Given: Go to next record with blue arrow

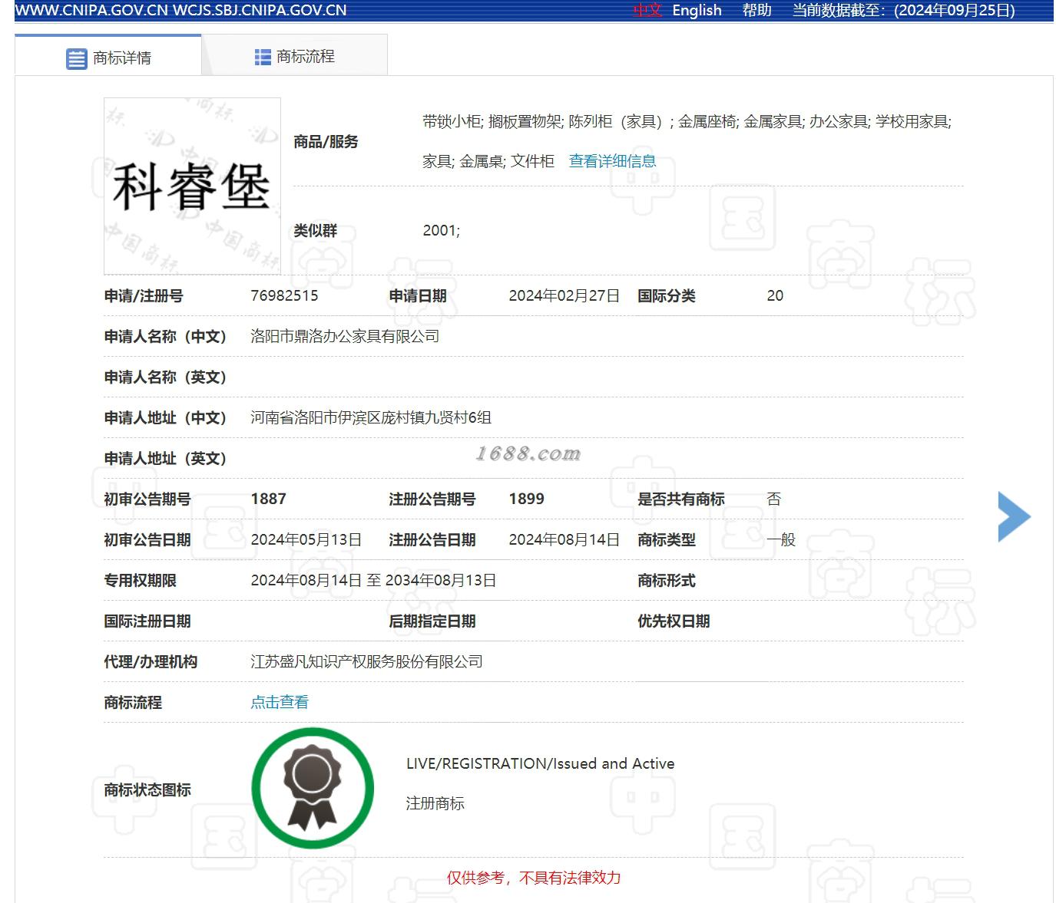Looking at the screenshot, I should pos(1014,516).
